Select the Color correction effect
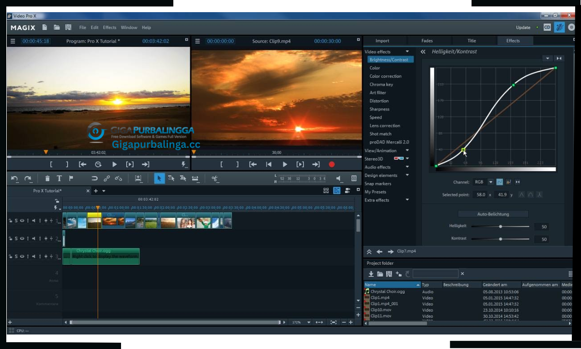 (385, 76)
